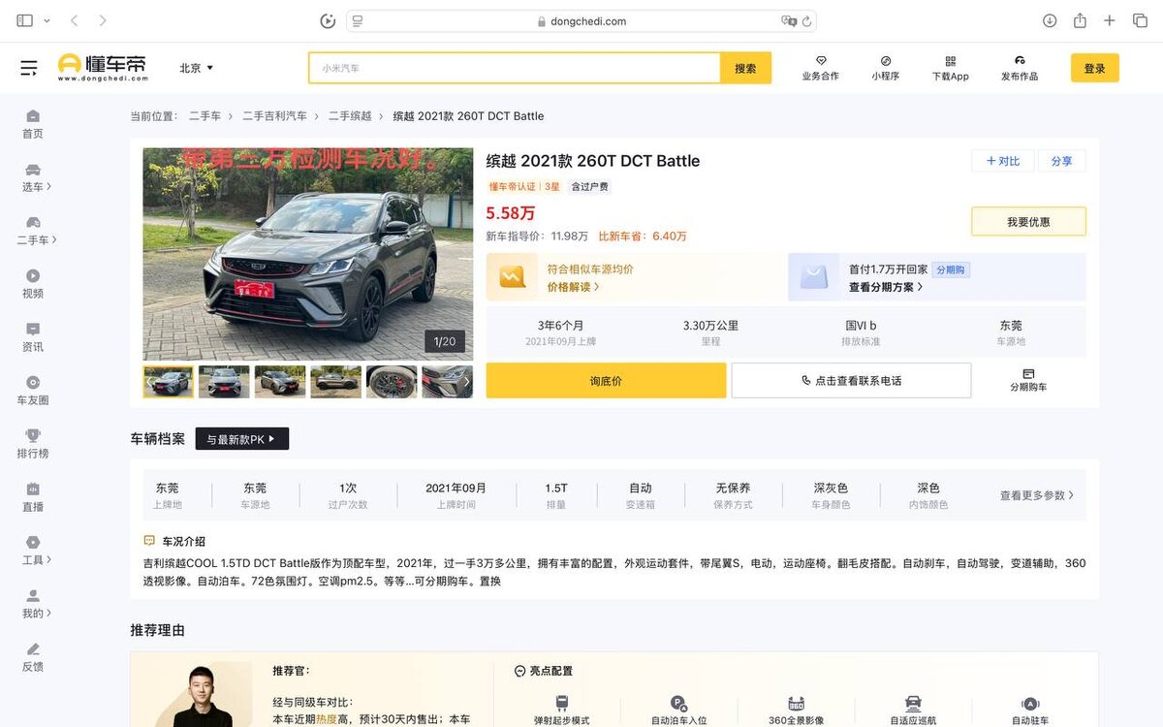Open 二手车 in left sidebar

[37, 231]
